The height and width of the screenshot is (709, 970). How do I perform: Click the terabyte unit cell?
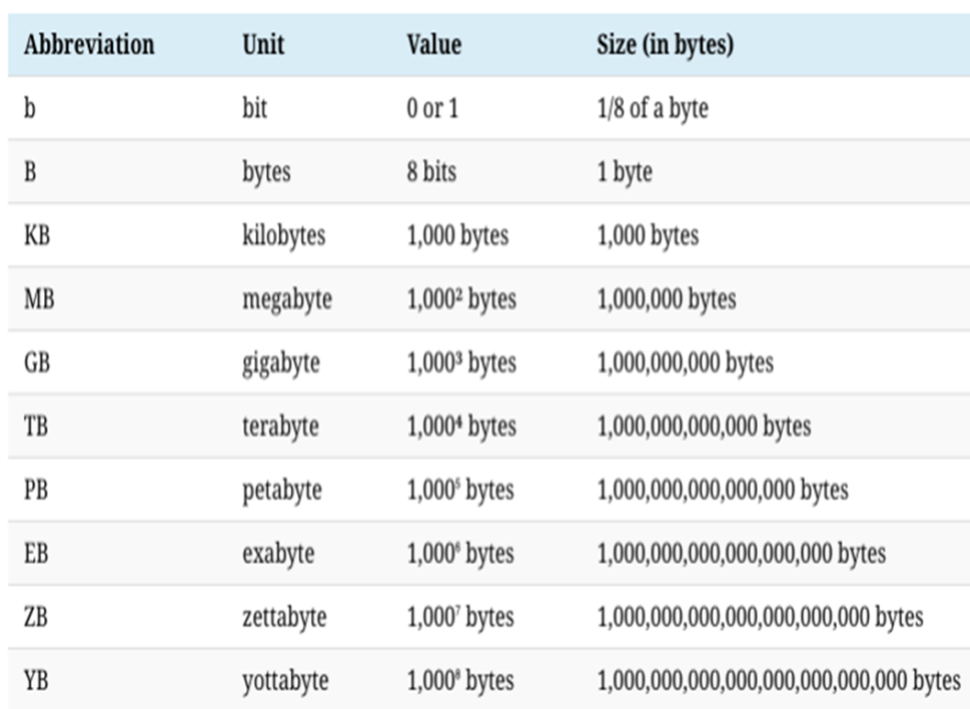pyautogui.click(x=280, y=427)
